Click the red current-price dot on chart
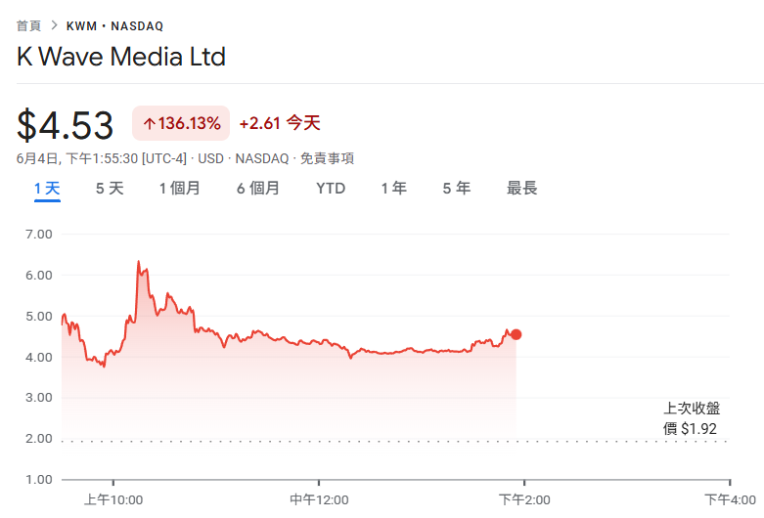This screenshot has width=764, height=518. pyautogui.click(x=516, y=334)
